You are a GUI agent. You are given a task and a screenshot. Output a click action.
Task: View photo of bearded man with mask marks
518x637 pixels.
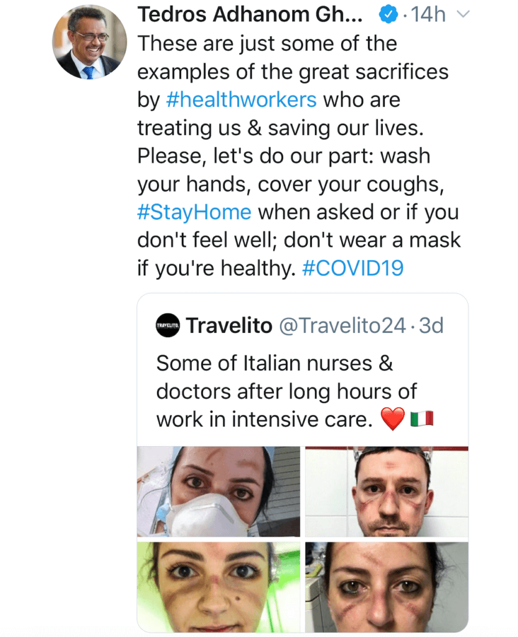point(387,491)
